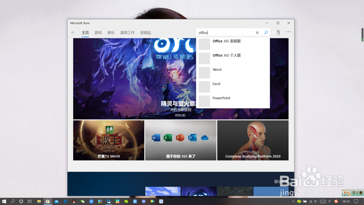
Task: Click the ¥99.00 price text
Action: pyautogui.click(x=180, y=115)
